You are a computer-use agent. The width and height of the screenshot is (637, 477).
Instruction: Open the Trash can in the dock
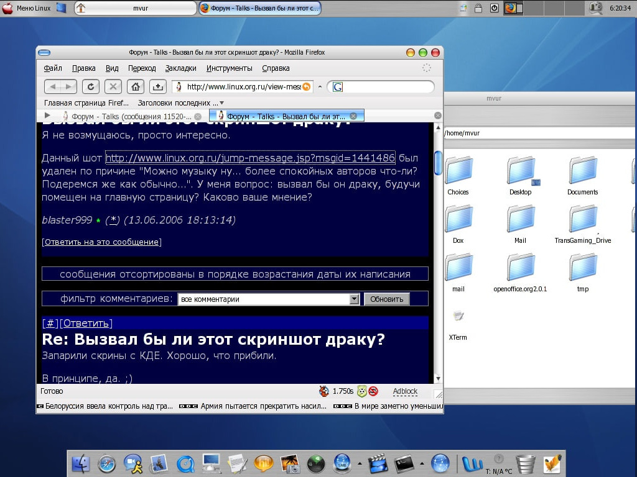tap(526, 463)
